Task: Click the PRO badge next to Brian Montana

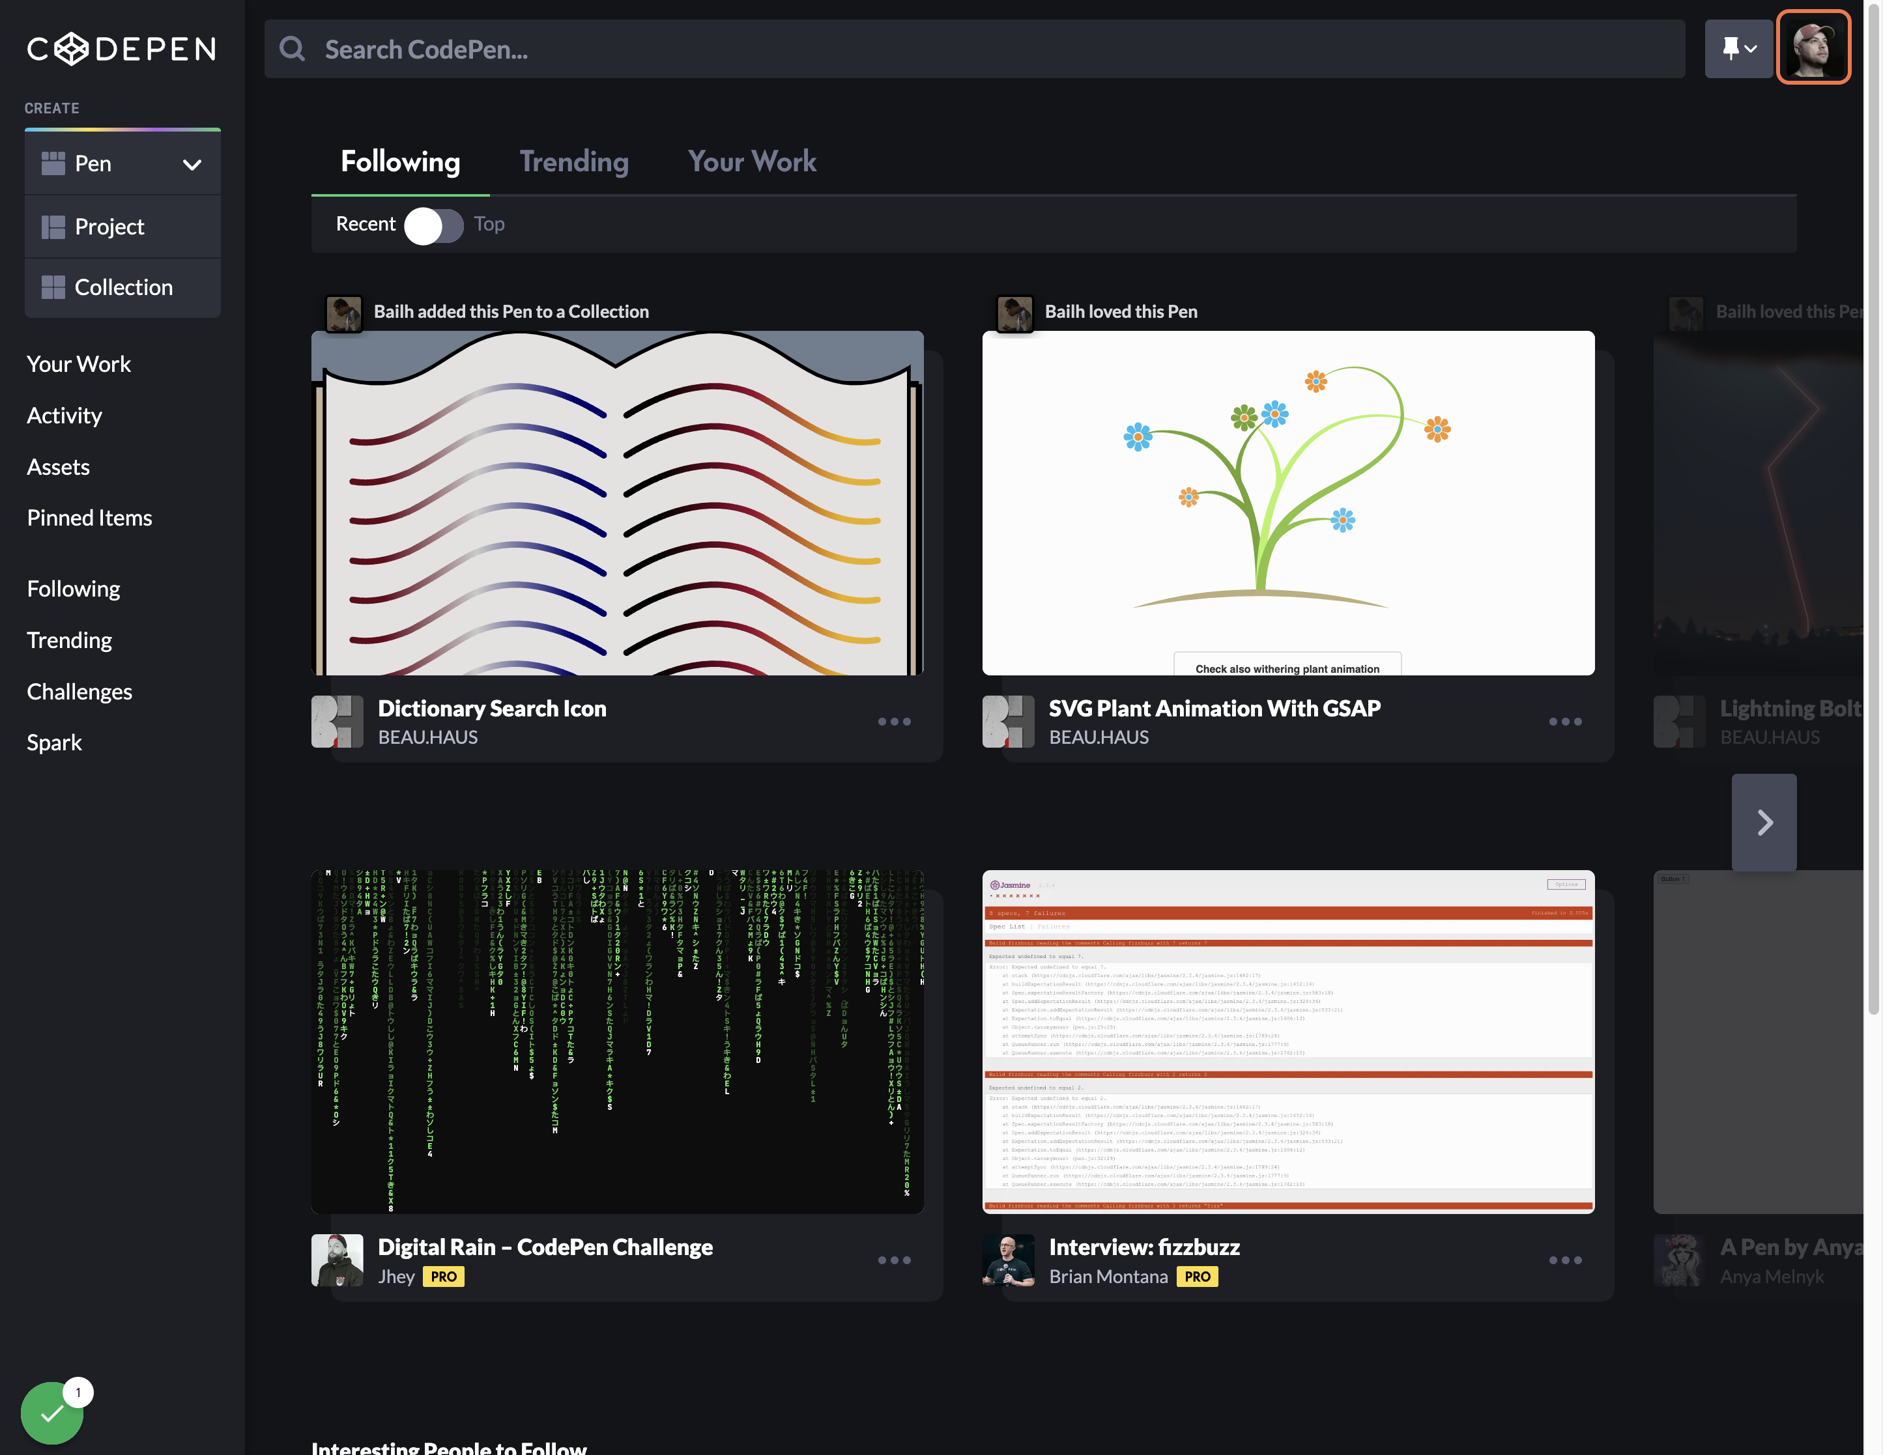Action: click(1197, 1277)
